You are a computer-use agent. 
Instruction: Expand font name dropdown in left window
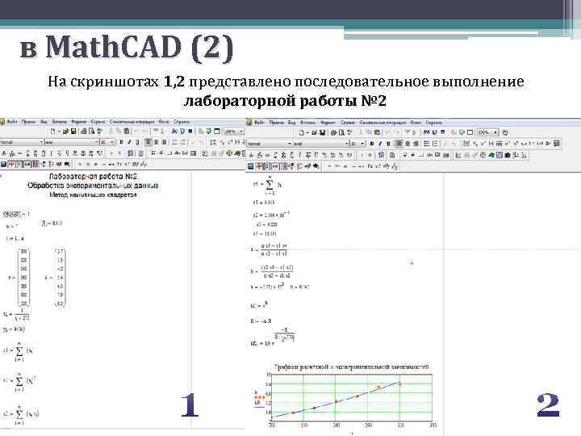coord(97,142)
